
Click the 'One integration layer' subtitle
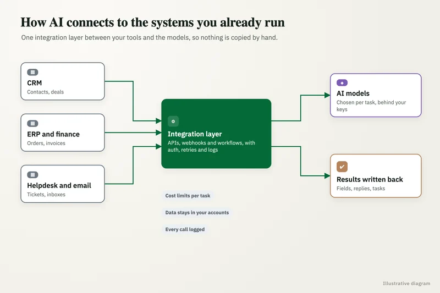pyautogui.click(x=149, y=37)
